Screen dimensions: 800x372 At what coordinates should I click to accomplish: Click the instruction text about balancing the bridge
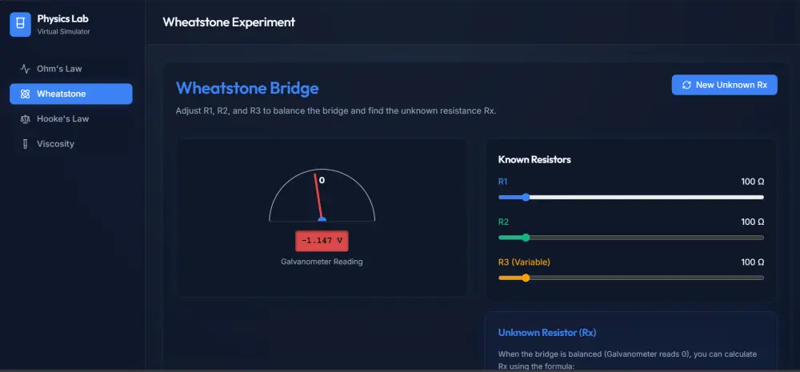[336, 111]
